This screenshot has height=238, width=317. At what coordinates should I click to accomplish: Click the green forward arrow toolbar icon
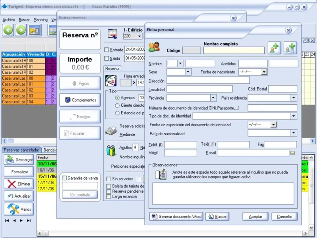click(x=21, y=30)
